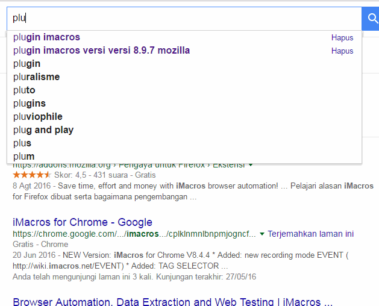This screenshot has width=379, height=306.
Task: Open the "Browser Automation, Data Extraction" result
Action: point(172,302)
